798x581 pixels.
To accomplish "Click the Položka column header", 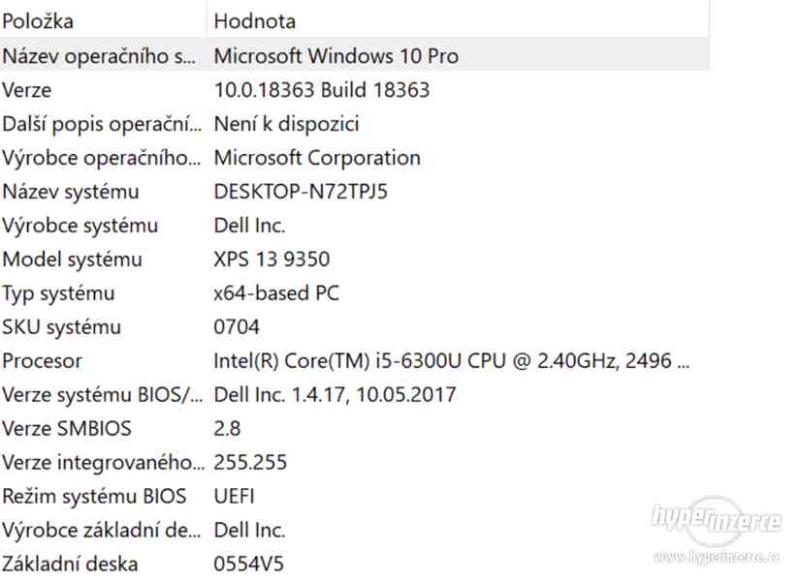I will point(104,19).
